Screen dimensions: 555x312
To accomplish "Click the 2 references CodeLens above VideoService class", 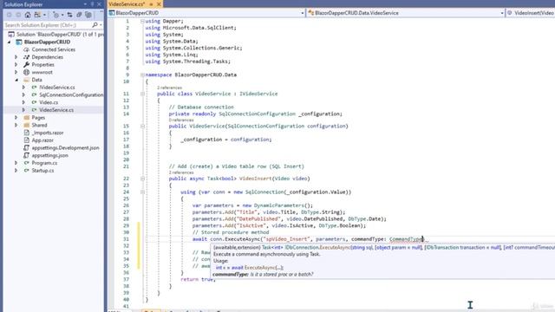I will (170, 88).
